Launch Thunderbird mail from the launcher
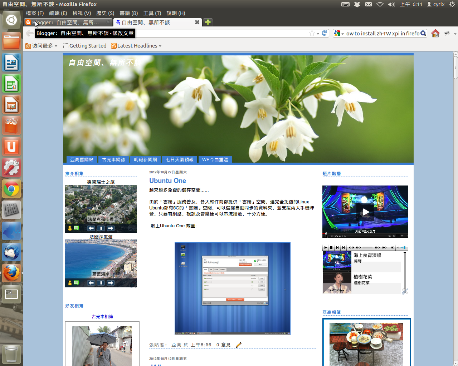This screenshot has width=458, height=366. click(x=11, y=252)
